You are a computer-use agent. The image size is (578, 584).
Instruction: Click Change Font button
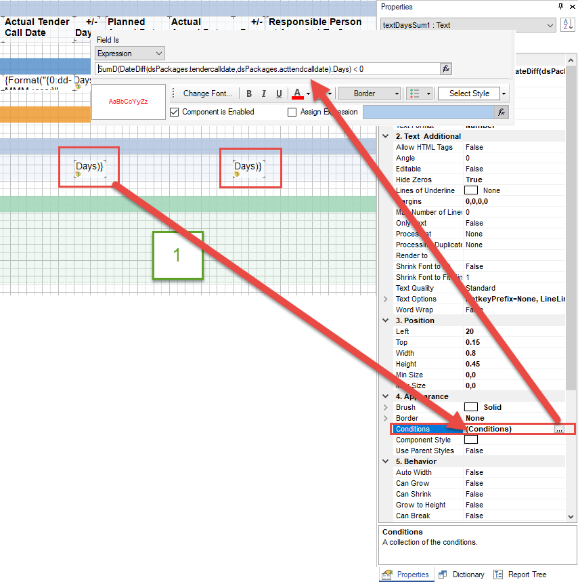pos(207,93)
